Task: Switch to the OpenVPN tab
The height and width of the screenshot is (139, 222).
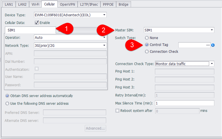Action: pyautogui.click(x=67, y=4)
